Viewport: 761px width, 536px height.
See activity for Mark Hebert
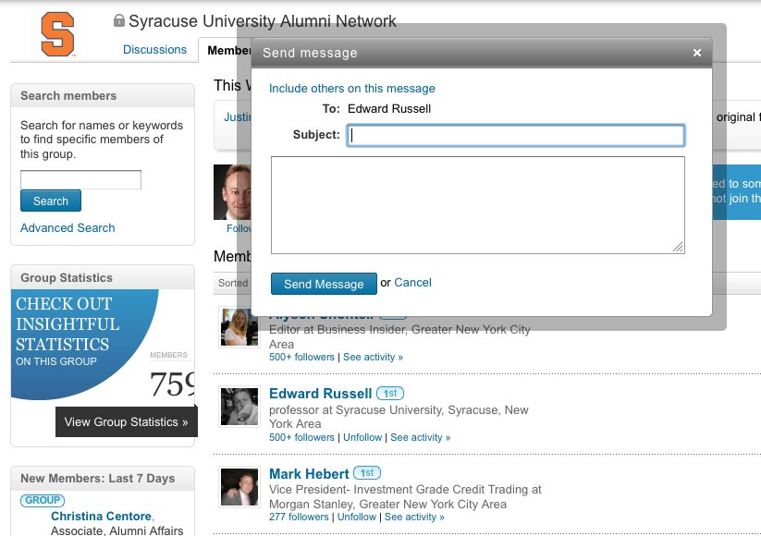click(414, 518)
